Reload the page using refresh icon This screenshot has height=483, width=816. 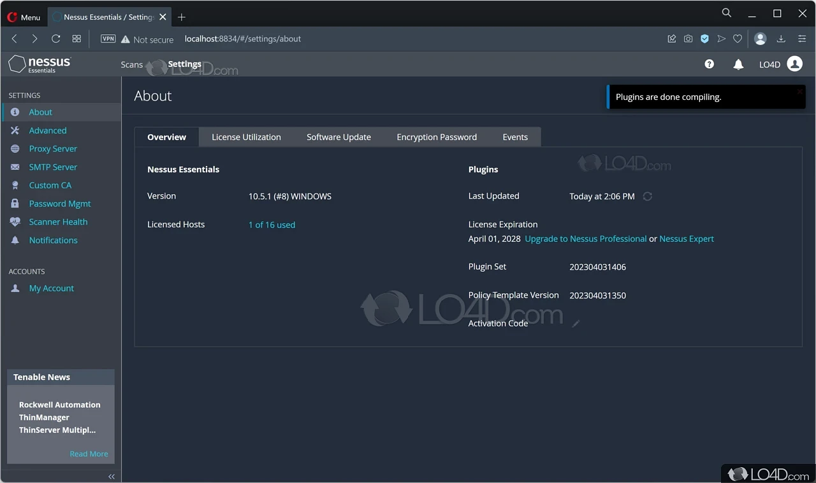tap(55, 39)
